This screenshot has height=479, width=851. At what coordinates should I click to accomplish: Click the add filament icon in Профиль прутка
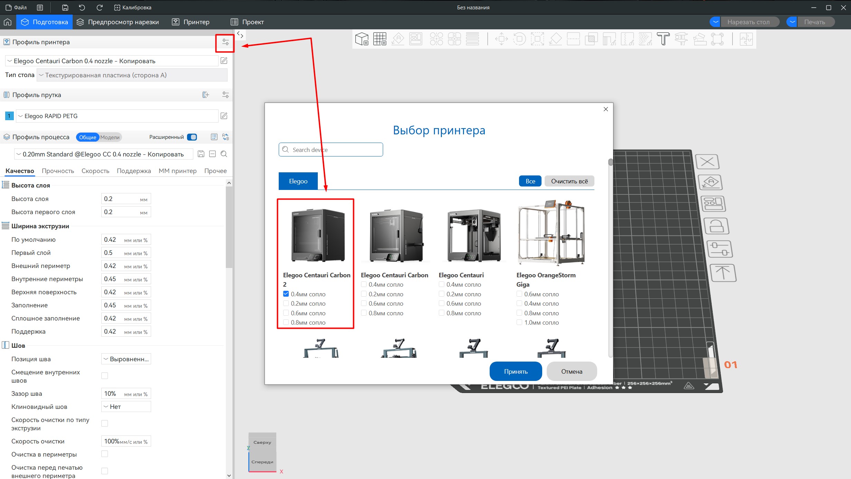(x=206, y=95)
